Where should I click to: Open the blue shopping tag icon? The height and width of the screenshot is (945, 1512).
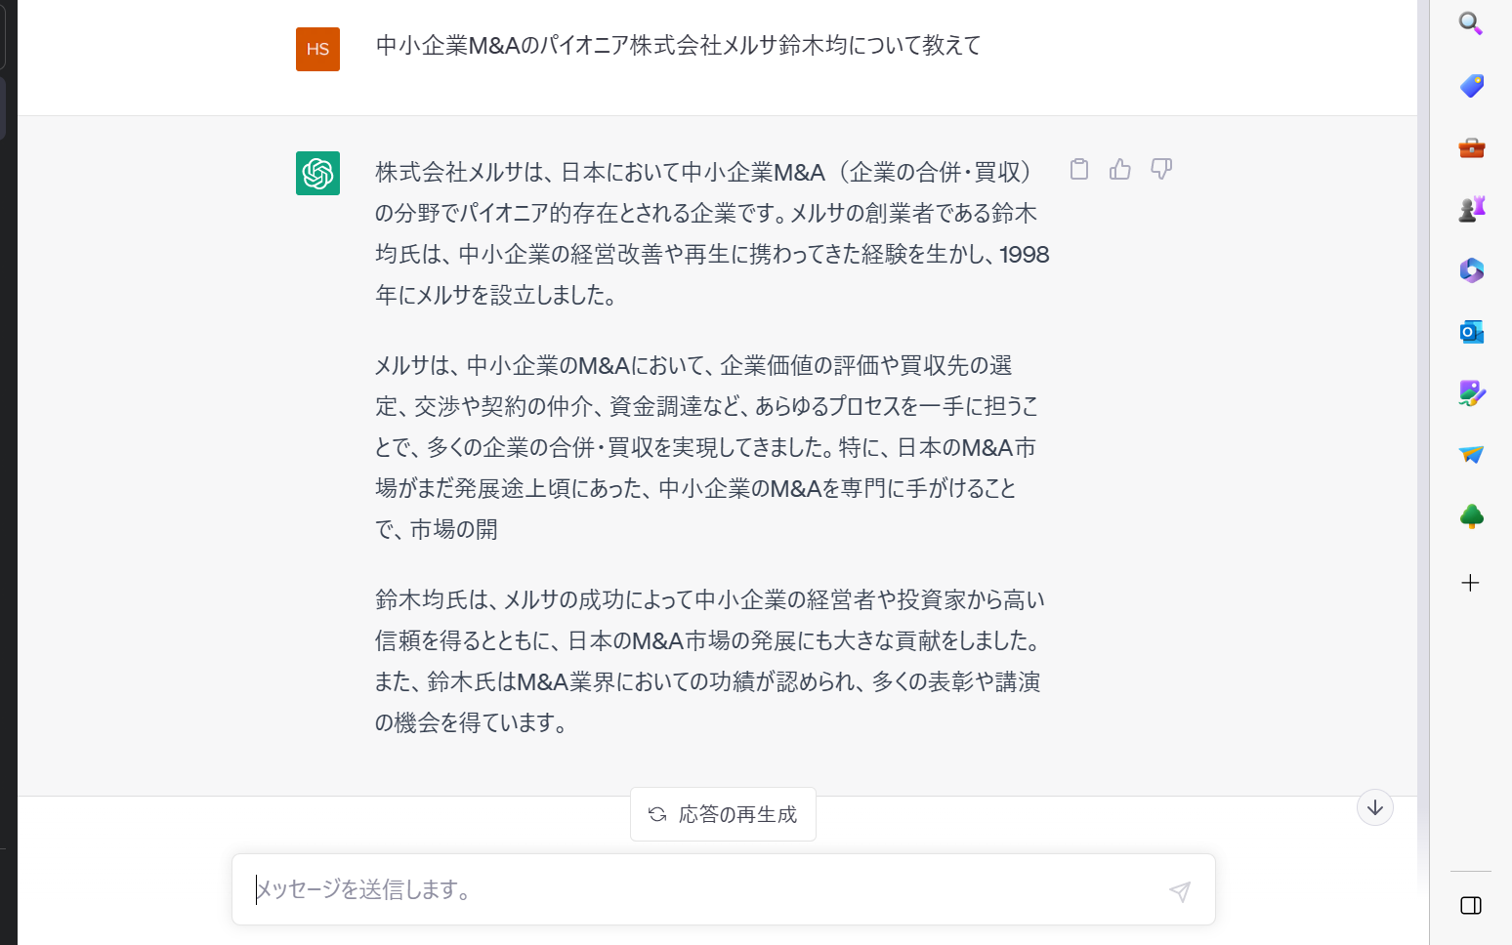1471,86
